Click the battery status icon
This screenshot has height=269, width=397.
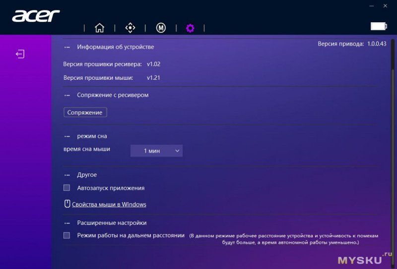point(378,26)
